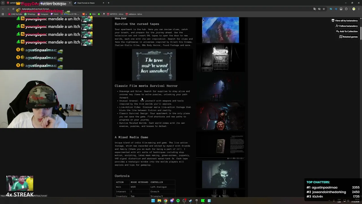The width and height of the screenshot is (362, 204).
Task: Open the dark machine room screenshot thumbnail
Action: coord(220,59)
